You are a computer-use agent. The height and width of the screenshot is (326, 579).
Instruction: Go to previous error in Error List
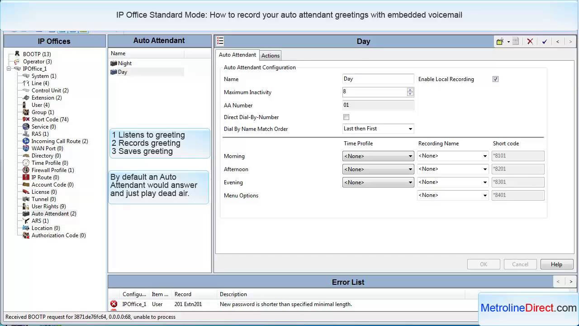[558, 282]
